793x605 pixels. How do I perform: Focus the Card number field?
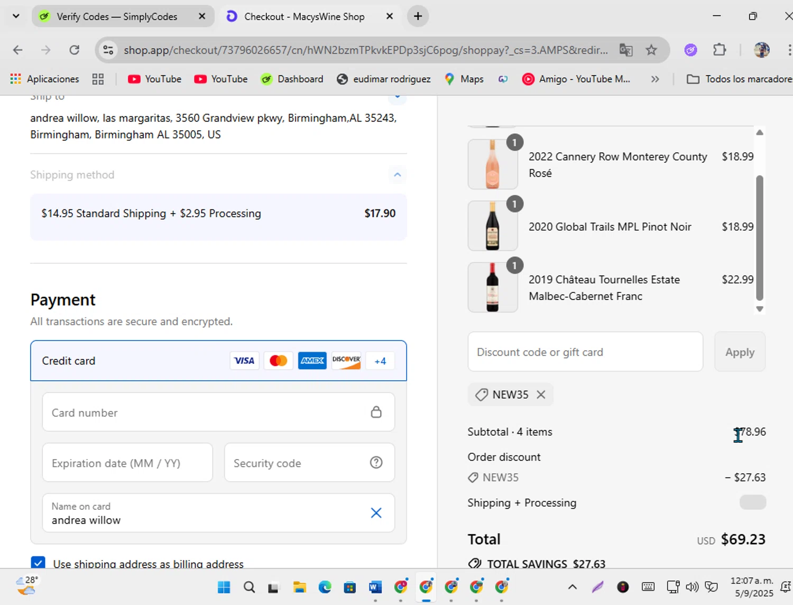coord(218,412)
